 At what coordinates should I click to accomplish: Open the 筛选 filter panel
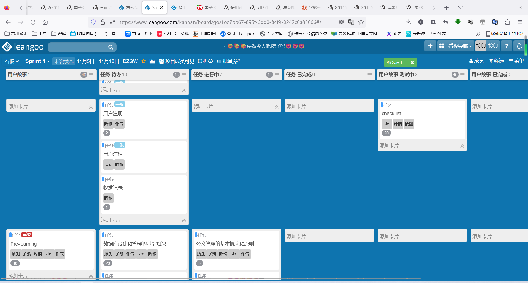pyautogui.click(x=496, y=61)
